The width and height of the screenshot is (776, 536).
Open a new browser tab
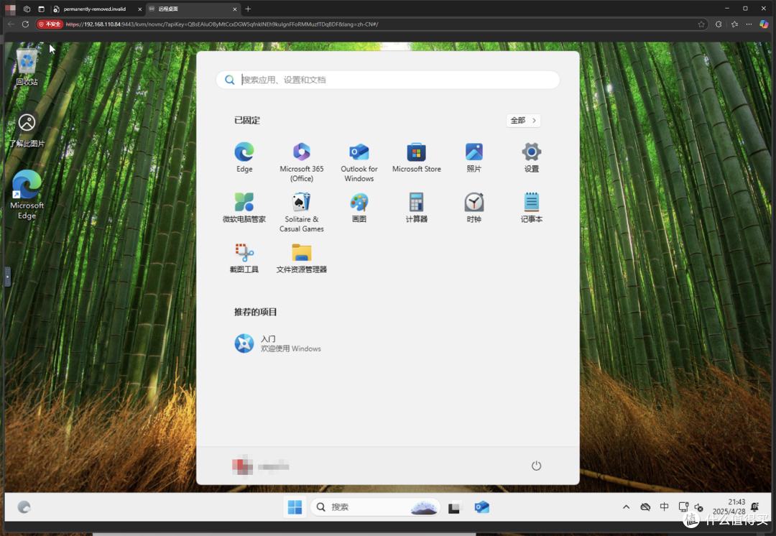[x=248, y=9]
